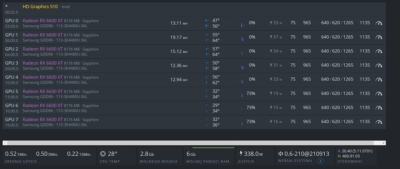The image size is (400, 169).
Task: Click the CPU chip icon by 28°
Action: point(103,154)
